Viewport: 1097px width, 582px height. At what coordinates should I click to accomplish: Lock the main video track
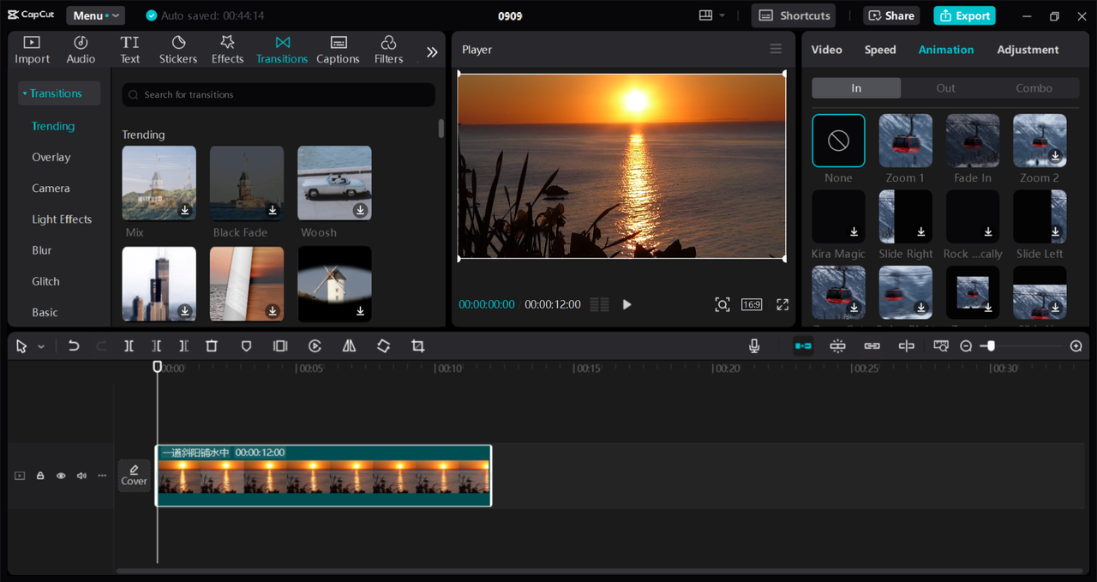[x=40, y=476]
